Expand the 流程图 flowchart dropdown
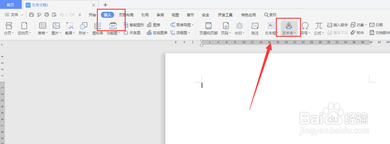The width and height of the screenshot is (390, 144). [x=189, y=33]
